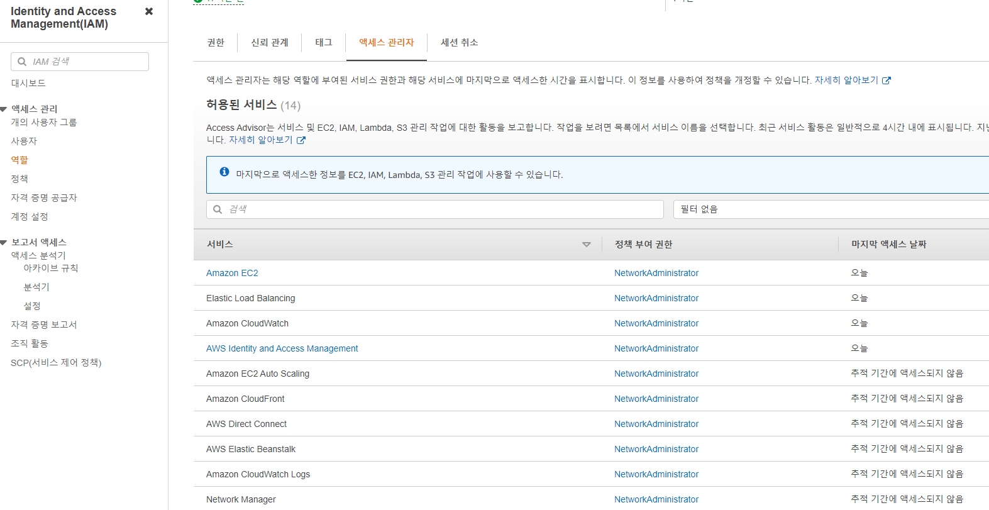The width and height of the screenshot is (989, 510).
Task: Open NetworkAdministrator policy for Amazon CloudFront
Action: (x=656, y=399)
